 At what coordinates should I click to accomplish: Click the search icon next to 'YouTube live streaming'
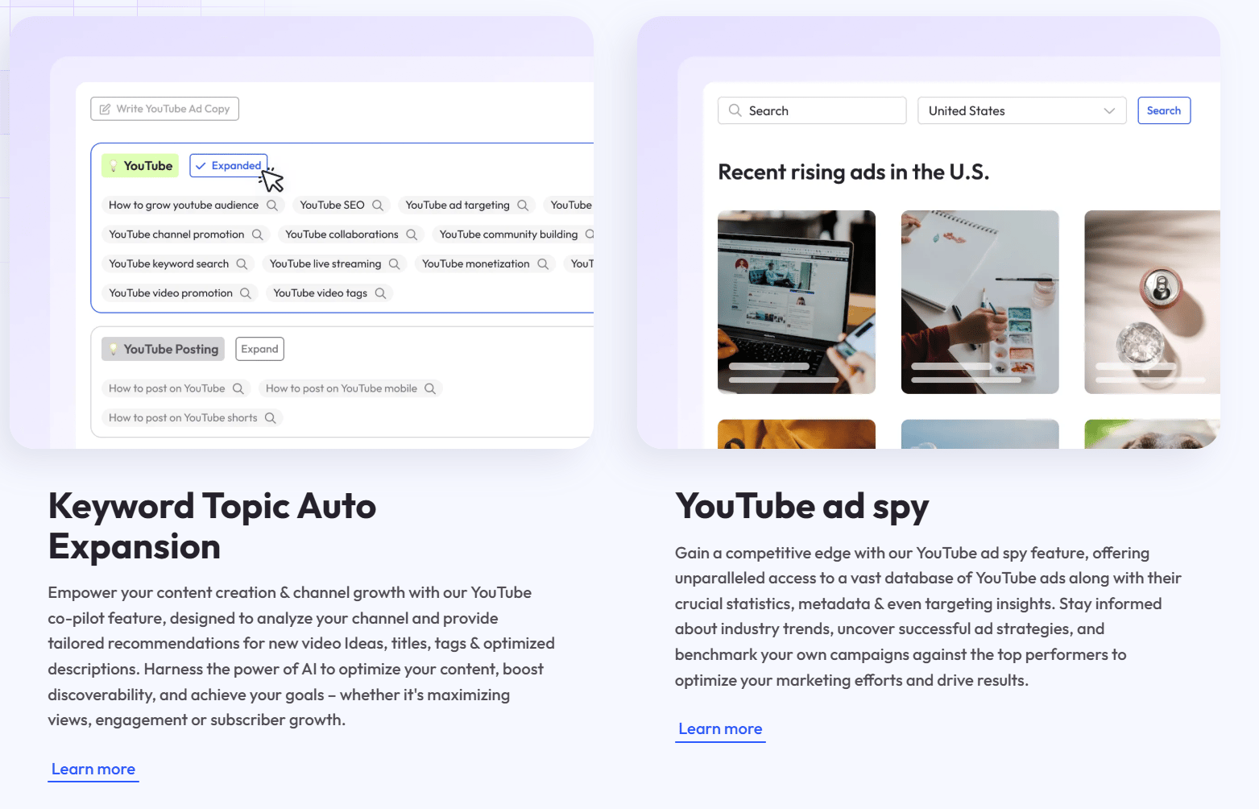coord(395,264)
